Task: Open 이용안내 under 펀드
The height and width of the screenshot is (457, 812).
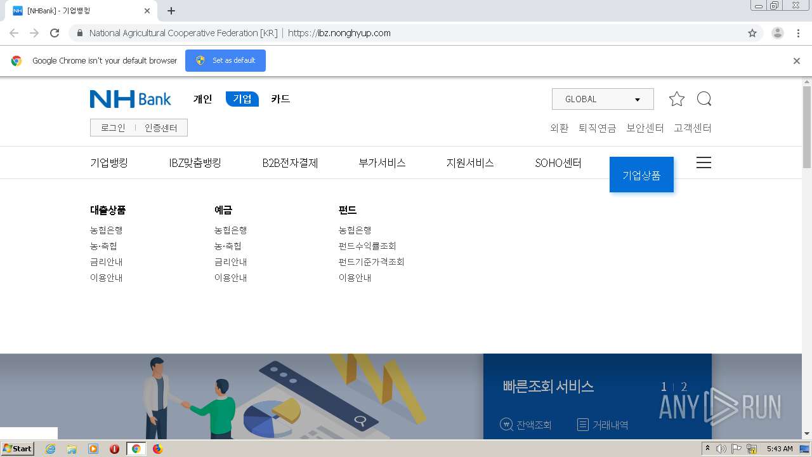Action: pos(355,277)
